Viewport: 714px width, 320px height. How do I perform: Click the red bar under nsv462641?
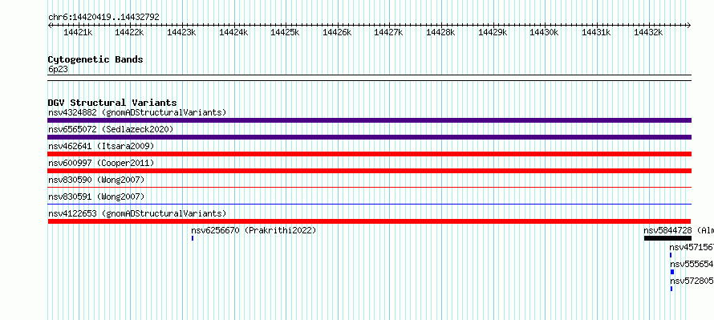tap(369, 154)
